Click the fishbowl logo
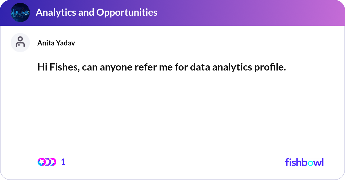 (x=304, y=162)
